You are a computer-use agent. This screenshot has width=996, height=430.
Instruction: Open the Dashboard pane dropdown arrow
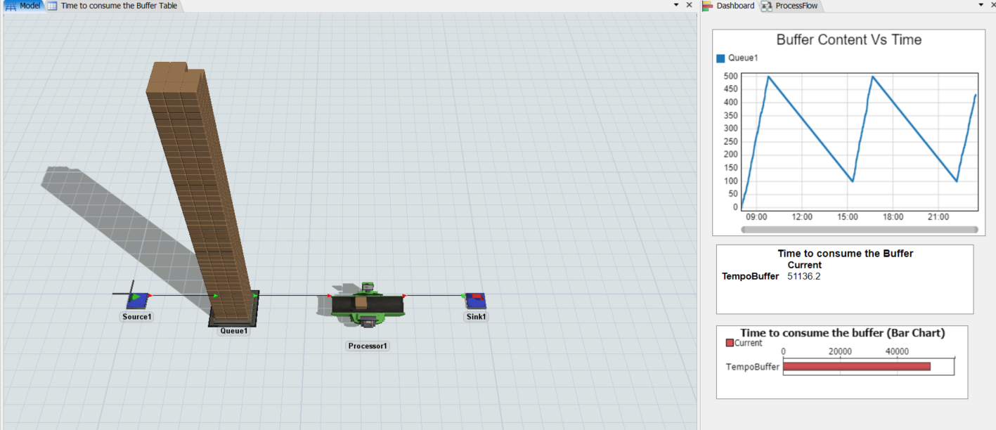point(981,5)
